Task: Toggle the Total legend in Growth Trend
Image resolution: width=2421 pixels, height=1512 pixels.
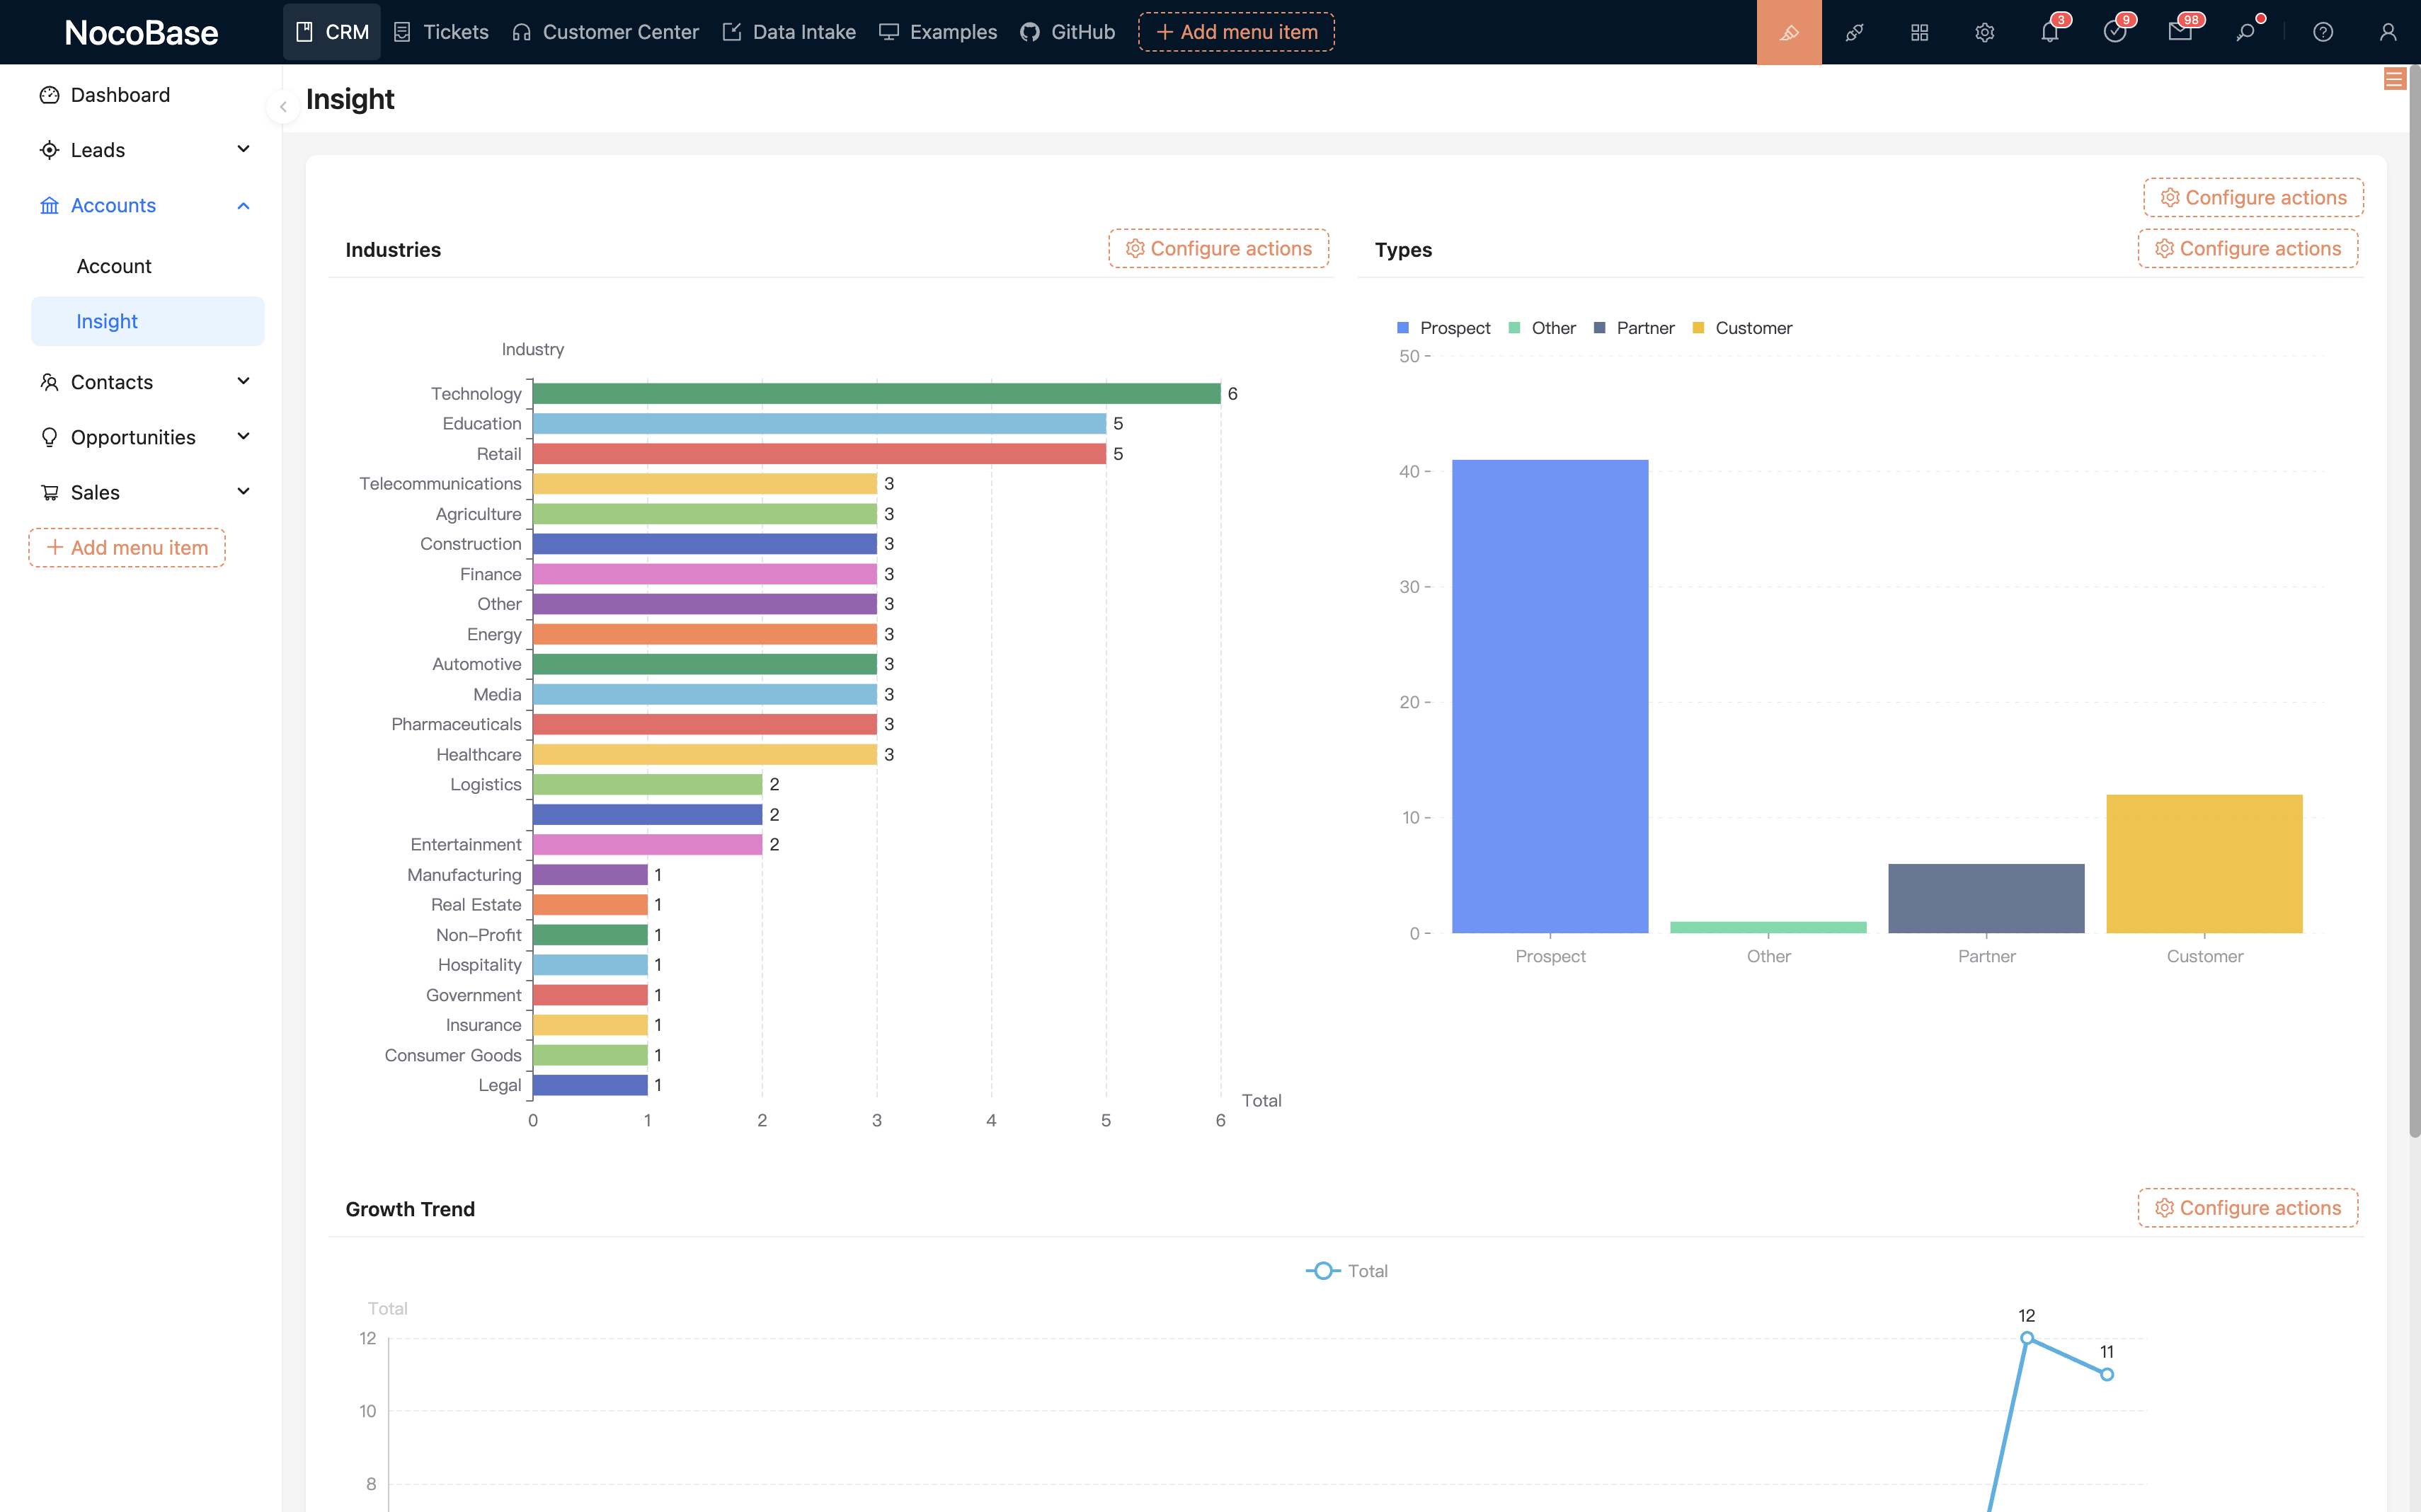Action: pyautogui.click(x=1346, y=1271)
